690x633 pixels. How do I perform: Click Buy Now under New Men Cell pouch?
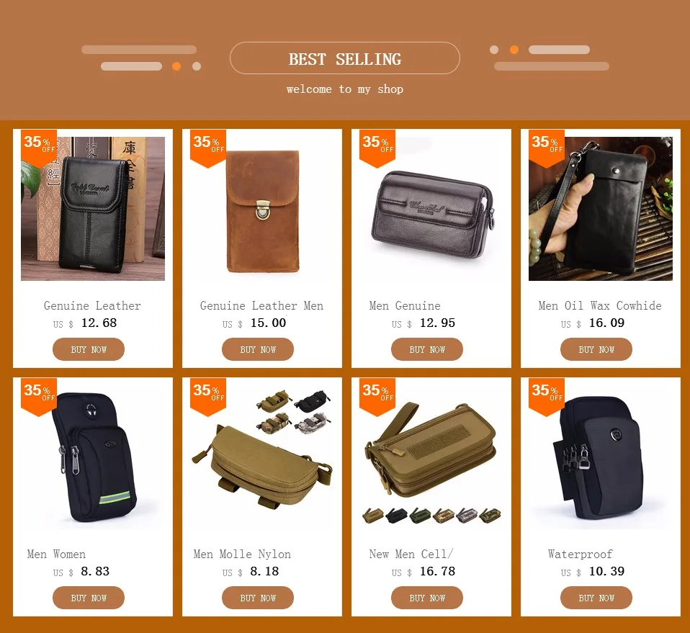[x=427, y=598]
